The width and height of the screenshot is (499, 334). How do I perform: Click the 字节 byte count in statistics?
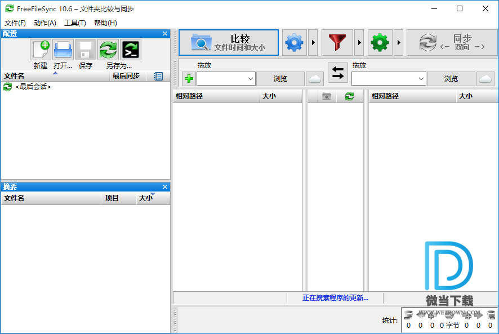[449, 325]
